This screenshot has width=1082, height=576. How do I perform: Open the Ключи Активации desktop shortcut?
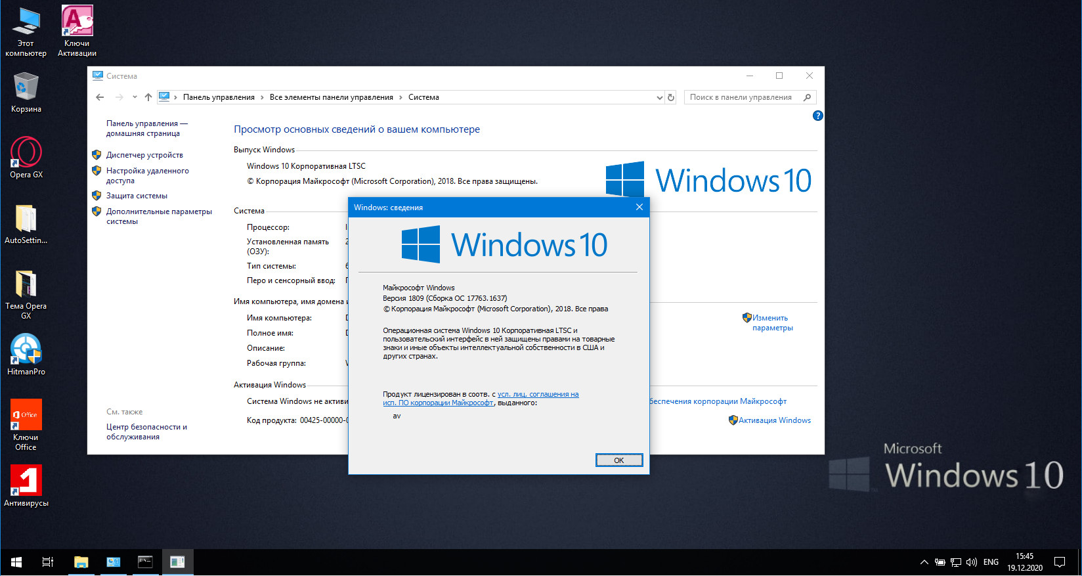click(77, 32)
